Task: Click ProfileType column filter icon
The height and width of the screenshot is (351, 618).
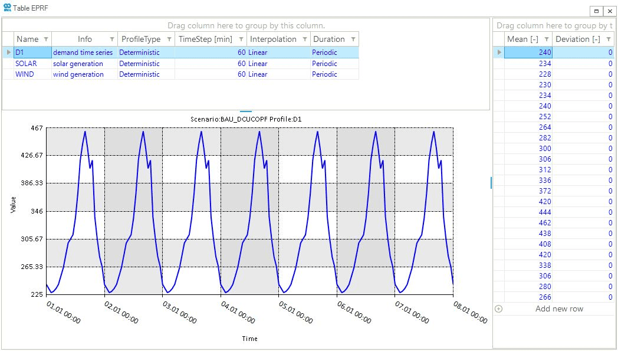Action: pyautogui.click(x=169, y=40)
